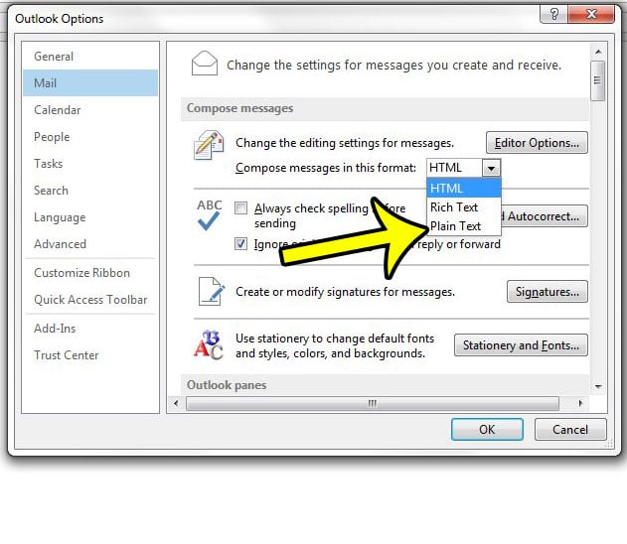Click 'Change the editing settings for messages.' text
Image resolution: width=627 pixels, height=544 pixels.
pos(345,143)
